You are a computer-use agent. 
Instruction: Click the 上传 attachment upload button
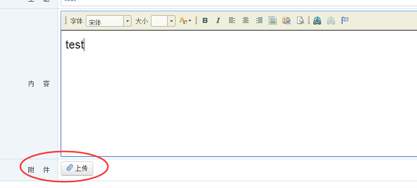pyautogui.click(x=77, y=168)
